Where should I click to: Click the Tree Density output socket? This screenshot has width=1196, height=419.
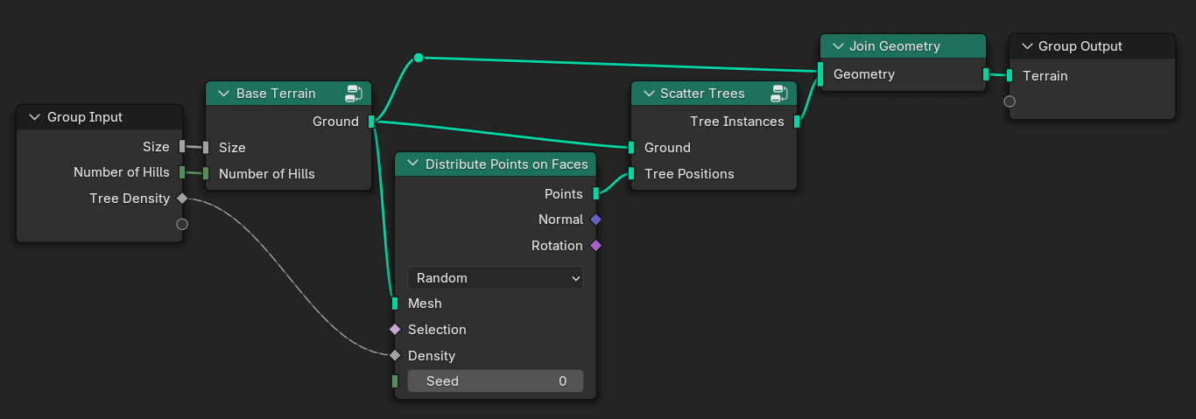182,199
